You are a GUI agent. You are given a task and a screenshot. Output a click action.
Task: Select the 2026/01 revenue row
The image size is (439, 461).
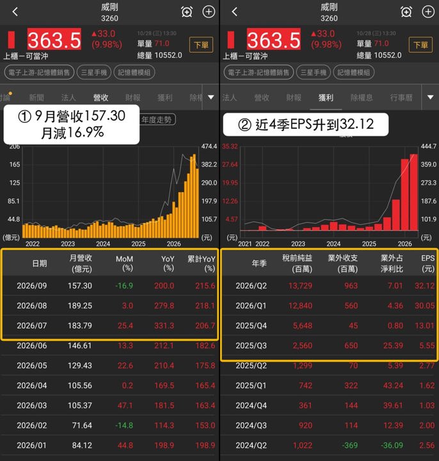pos(109,446)
